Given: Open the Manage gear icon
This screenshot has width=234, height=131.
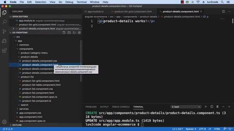Looking at the screenshot, I should click(x=4, y=122).
